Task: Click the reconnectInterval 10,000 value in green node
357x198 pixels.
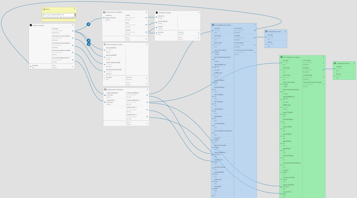Action: click(x=285, y=84)
